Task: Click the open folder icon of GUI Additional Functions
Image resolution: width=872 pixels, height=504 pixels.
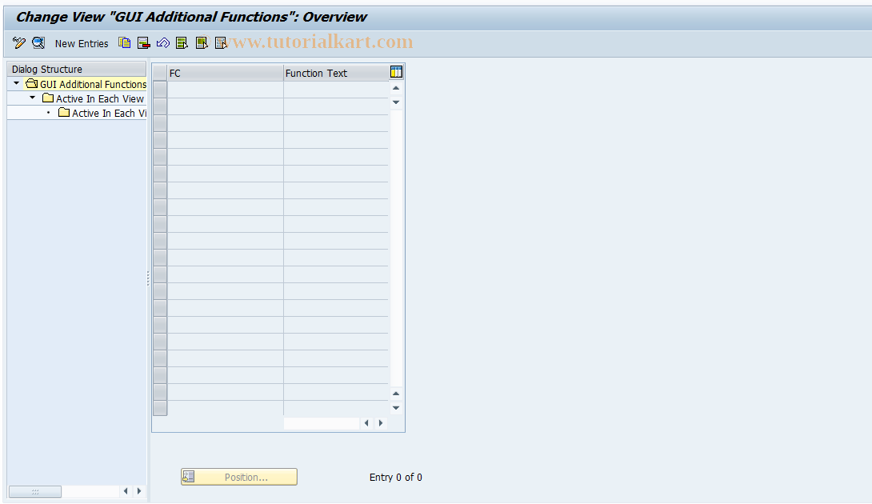Action: coord(32,83)
